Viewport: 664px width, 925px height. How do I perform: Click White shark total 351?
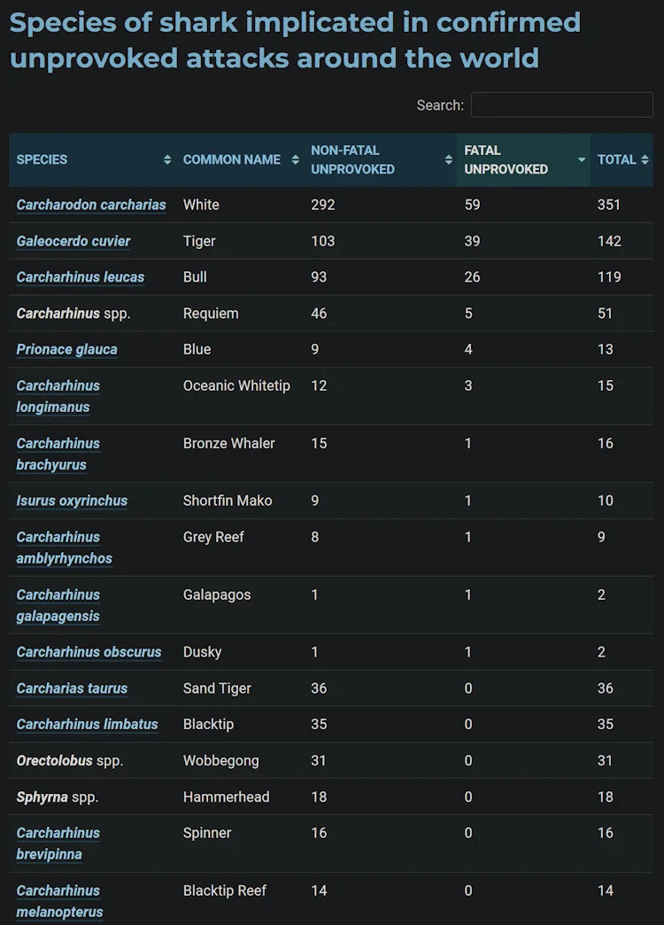[x=609, y=205]
